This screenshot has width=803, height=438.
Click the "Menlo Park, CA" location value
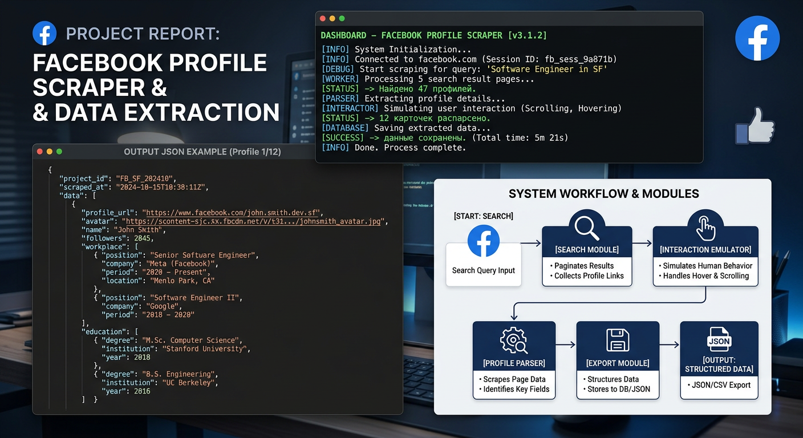(x=181, y=281)
